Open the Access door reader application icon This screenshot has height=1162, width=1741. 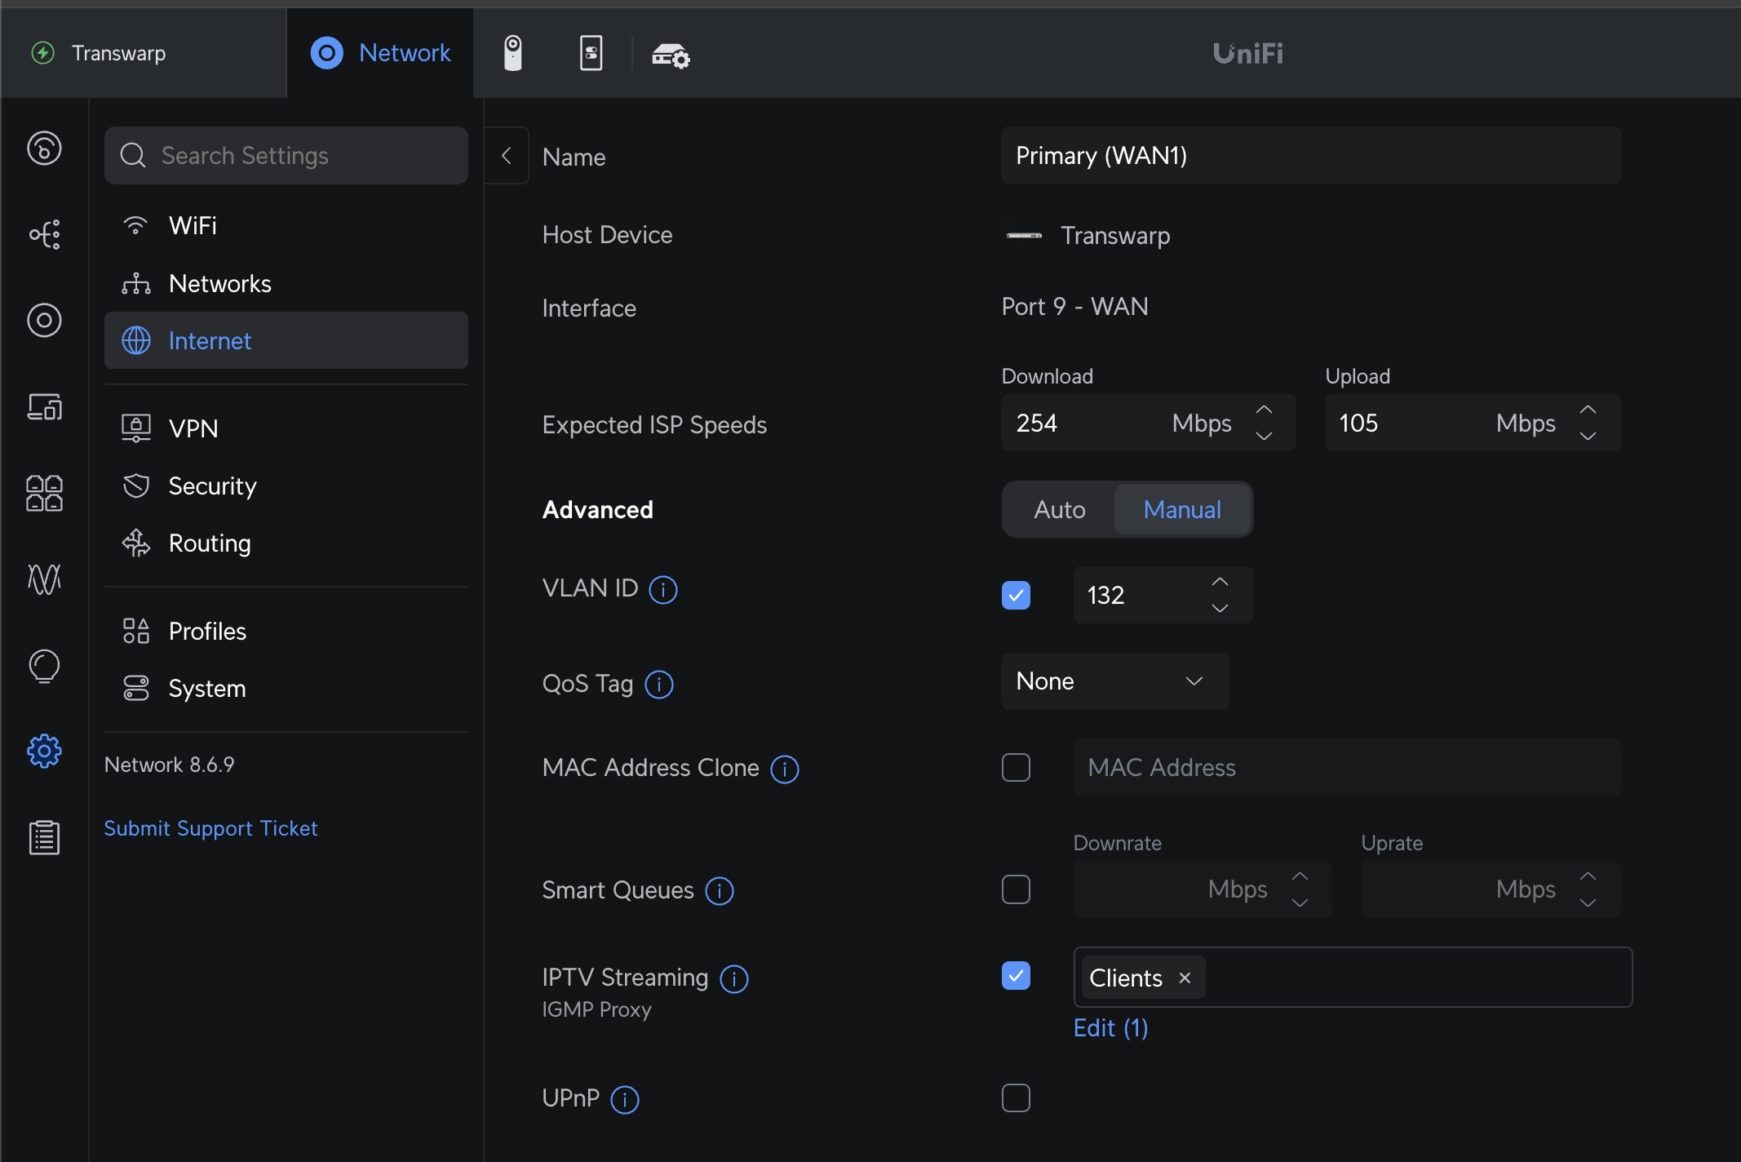point(591,53)
